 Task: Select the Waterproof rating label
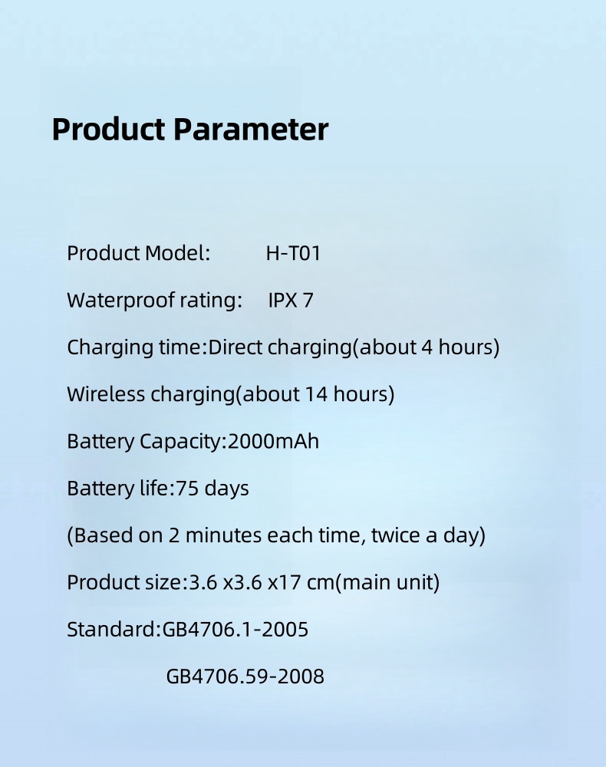(x=154, y=300)
